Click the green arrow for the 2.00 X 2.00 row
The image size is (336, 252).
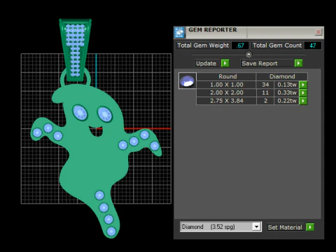pos(303,93)
